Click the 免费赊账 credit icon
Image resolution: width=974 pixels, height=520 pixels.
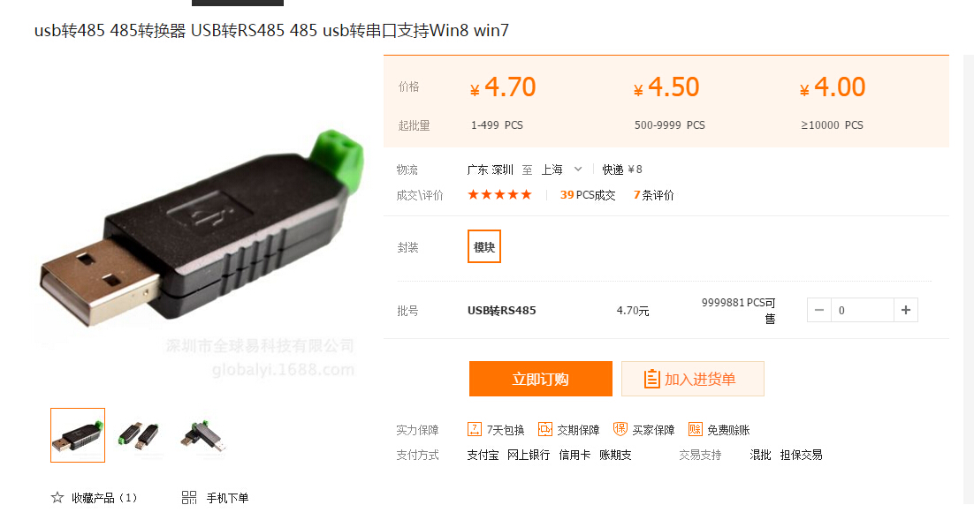695,429
